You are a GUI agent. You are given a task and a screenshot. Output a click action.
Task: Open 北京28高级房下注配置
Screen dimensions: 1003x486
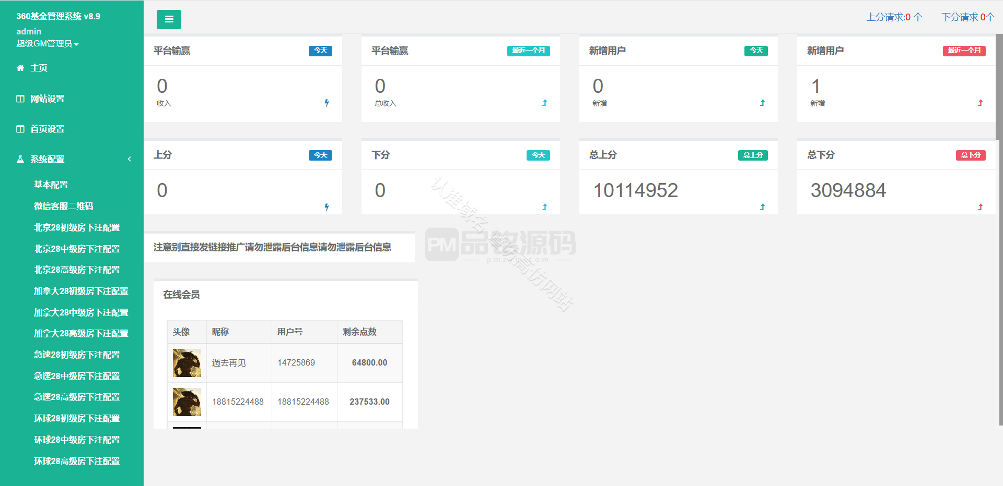[x=77, y=270]
